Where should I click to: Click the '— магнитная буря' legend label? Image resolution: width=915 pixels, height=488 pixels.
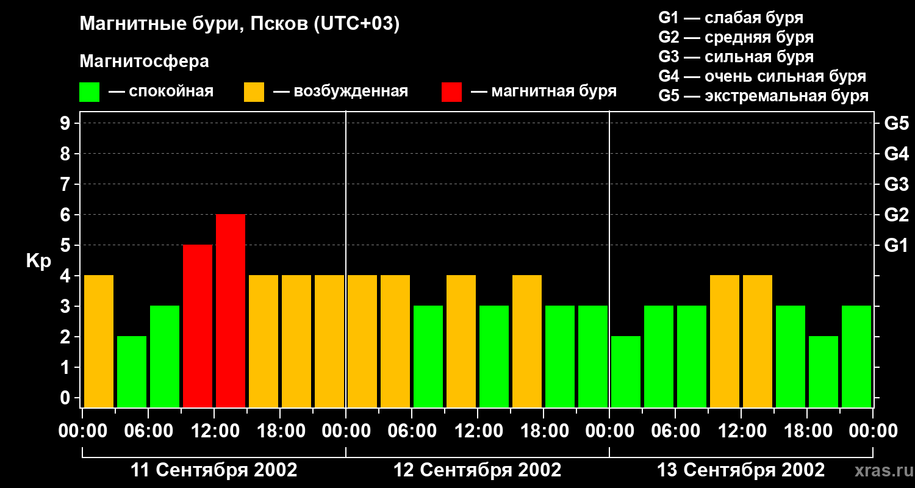(x=544, y=91)
